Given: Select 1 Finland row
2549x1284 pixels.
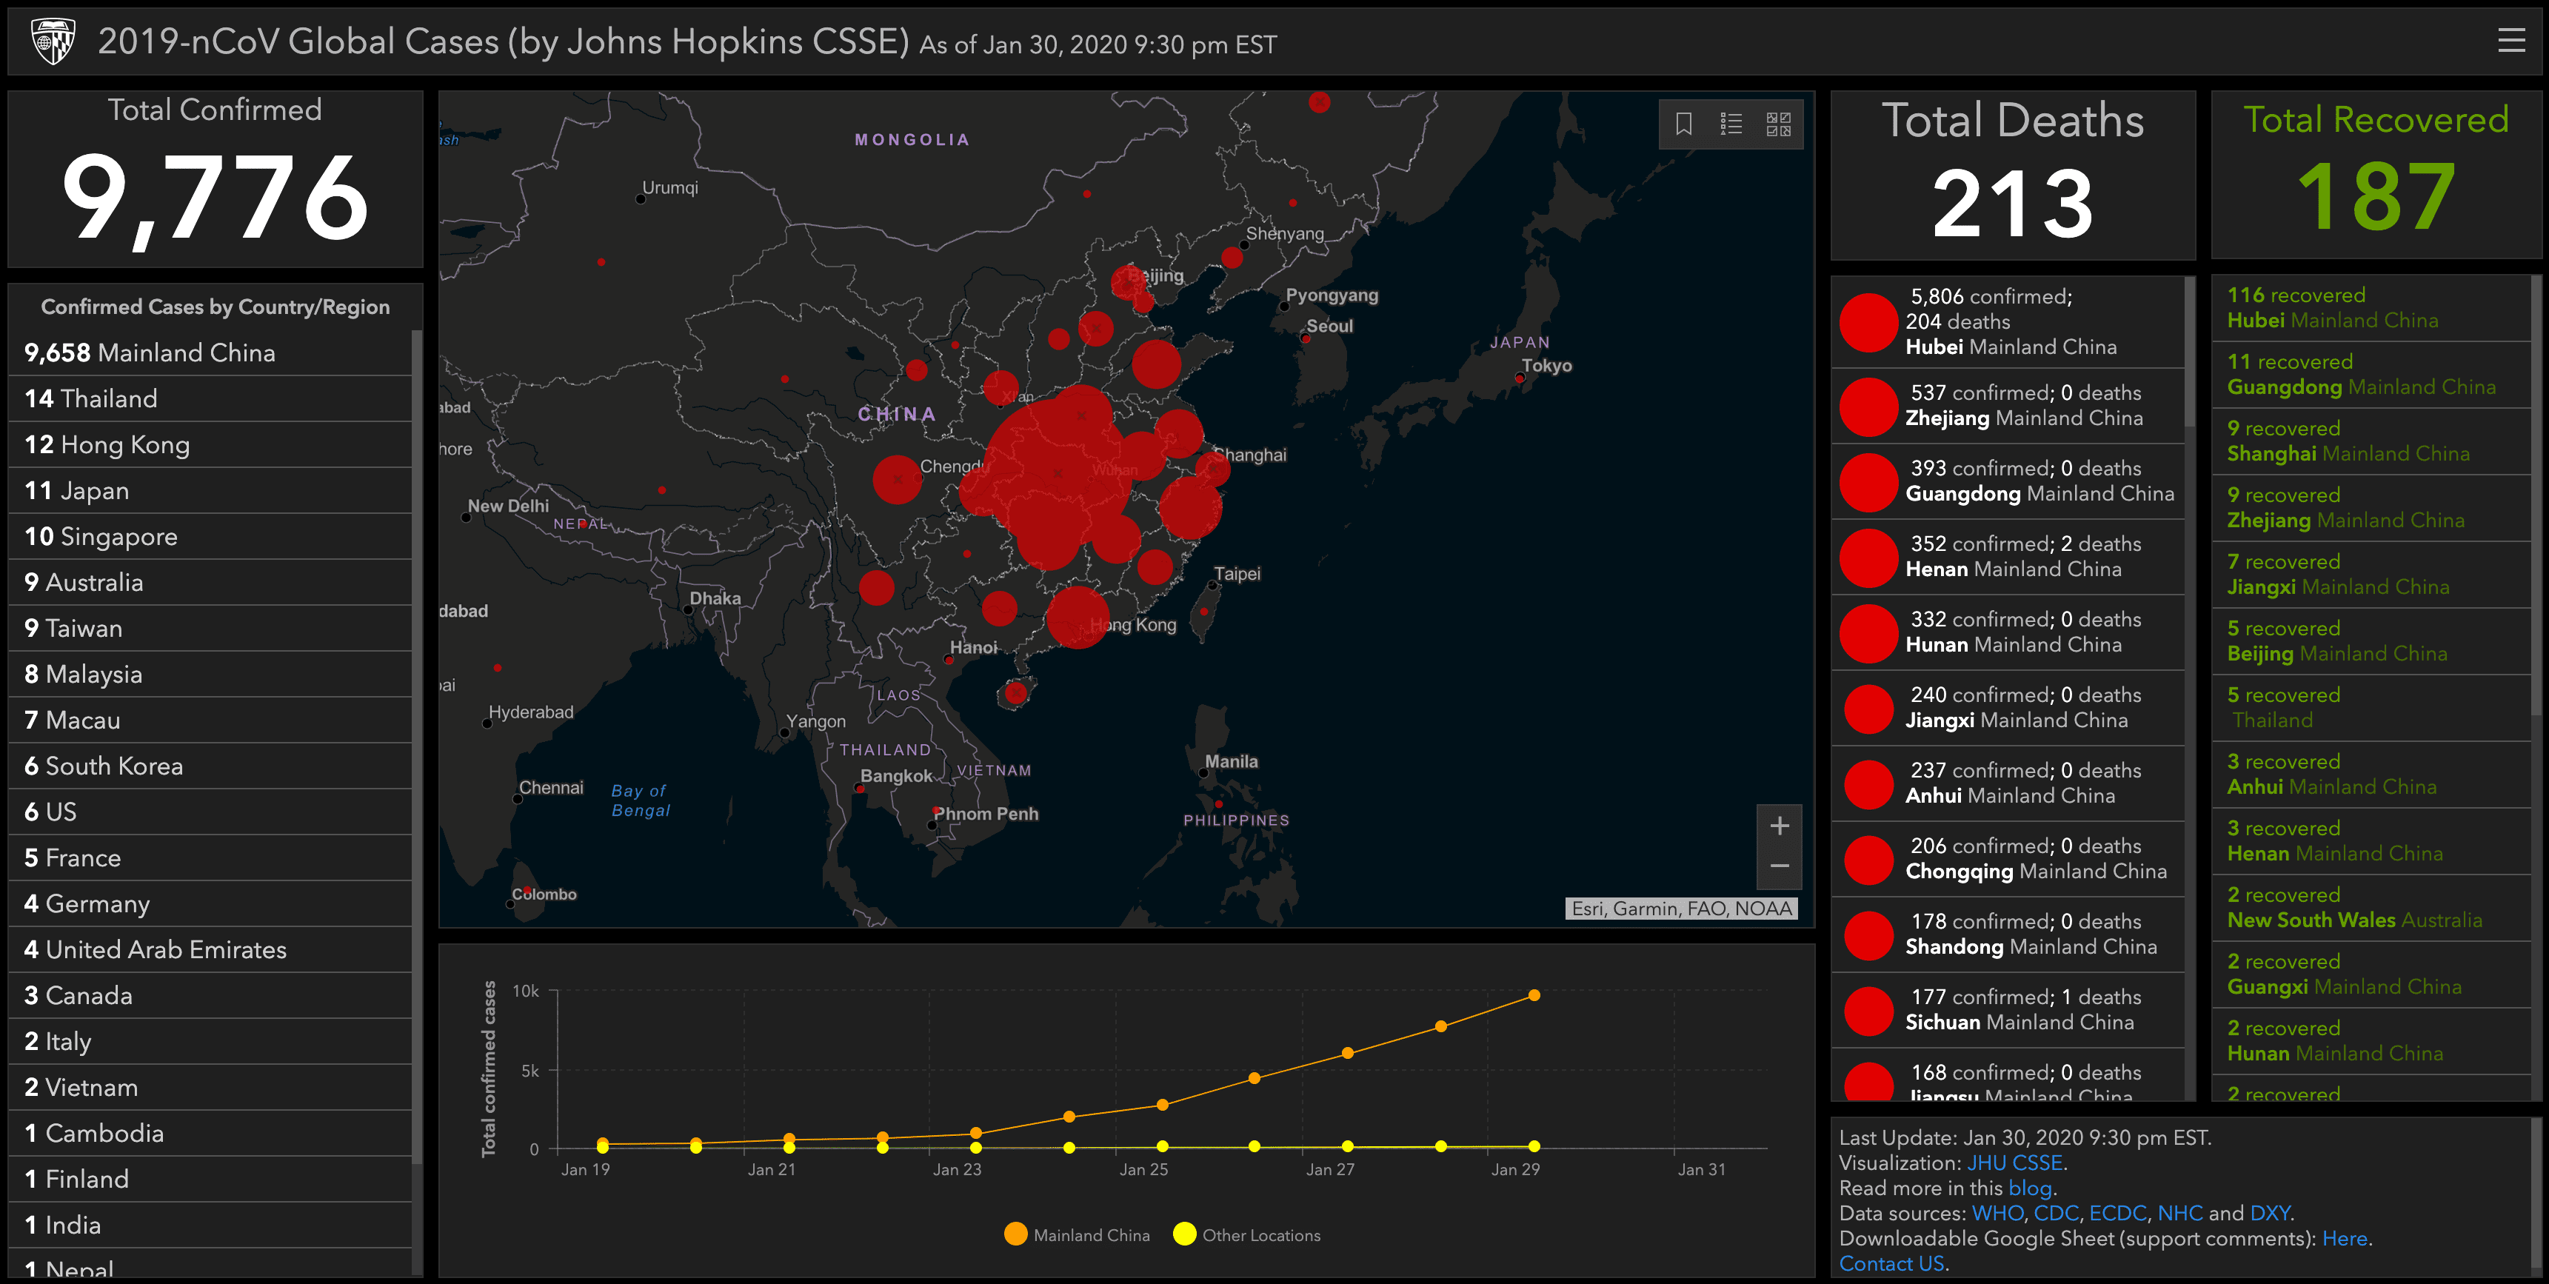Looking at the screenshot, I should pos(210,1179).
